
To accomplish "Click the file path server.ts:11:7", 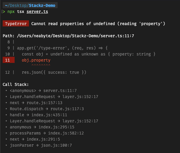I will tap(75, 36).
